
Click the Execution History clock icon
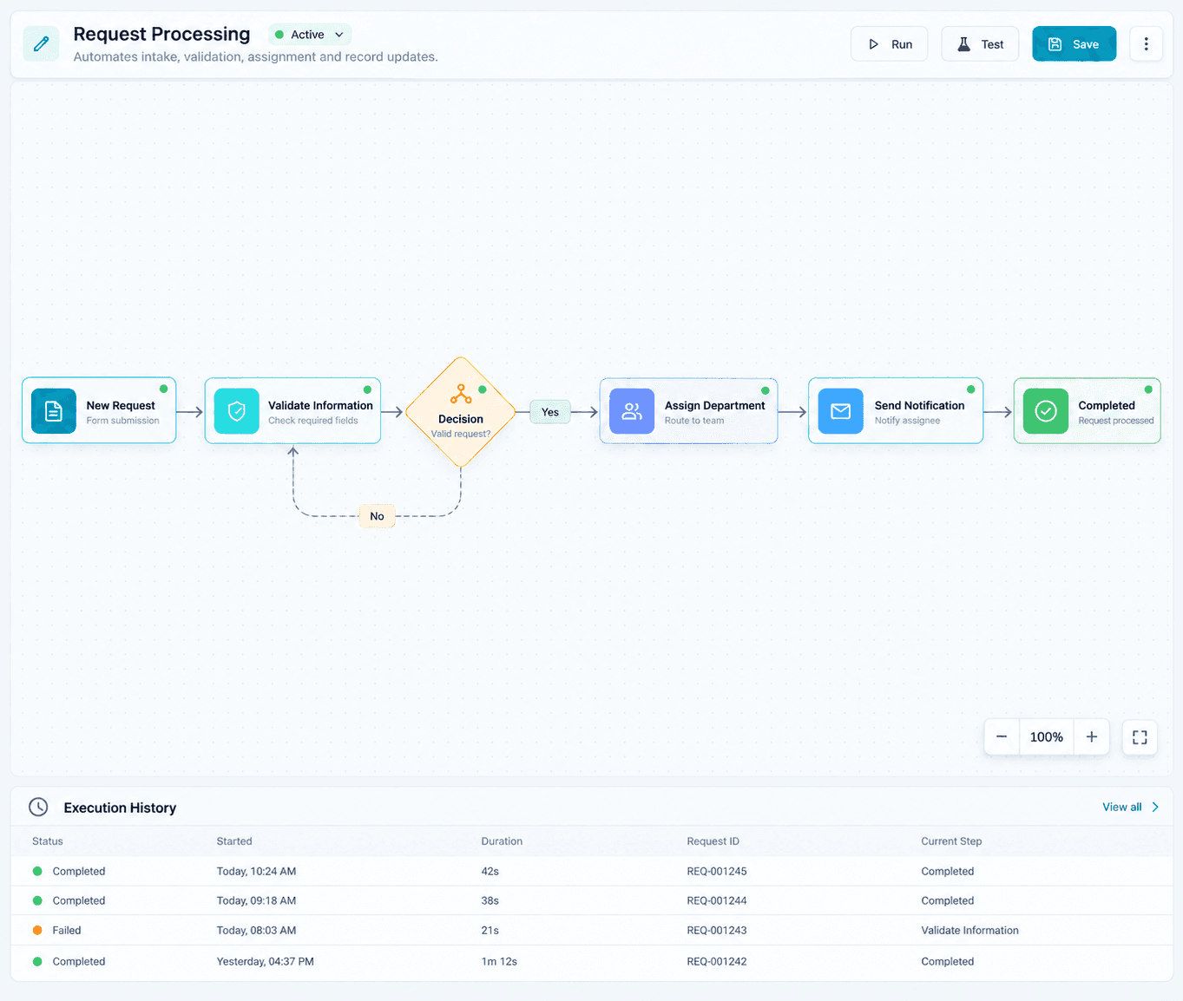pyautogui.click(x=38, y=808)
